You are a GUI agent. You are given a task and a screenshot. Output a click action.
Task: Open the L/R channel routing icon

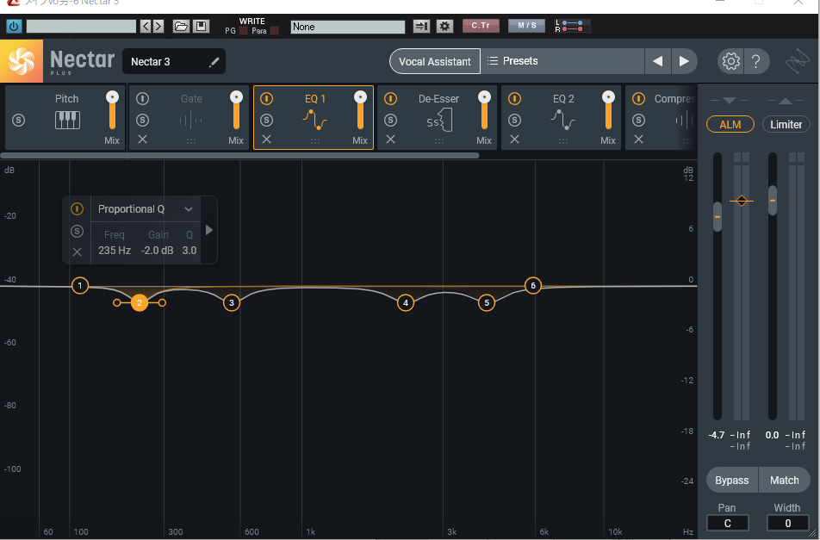click(x=572, y=26)
